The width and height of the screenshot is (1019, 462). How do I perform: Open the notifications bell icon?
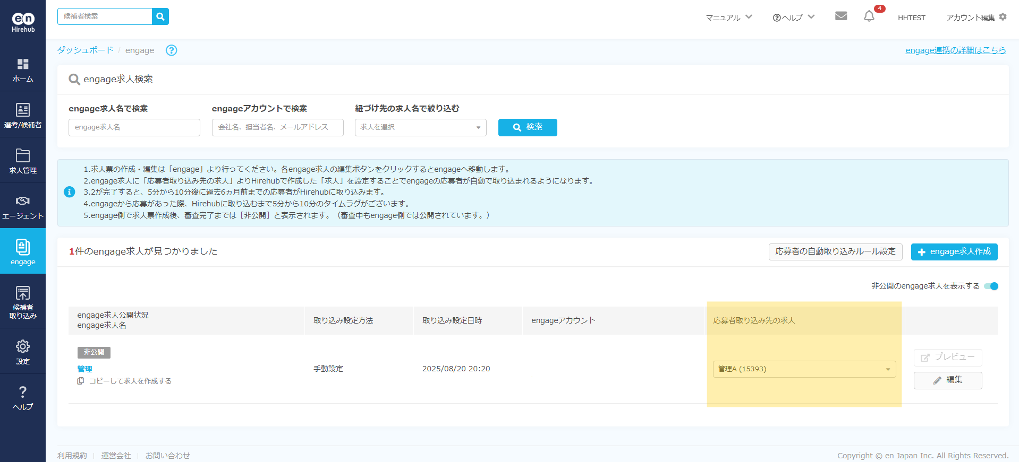tap(869, 16)
